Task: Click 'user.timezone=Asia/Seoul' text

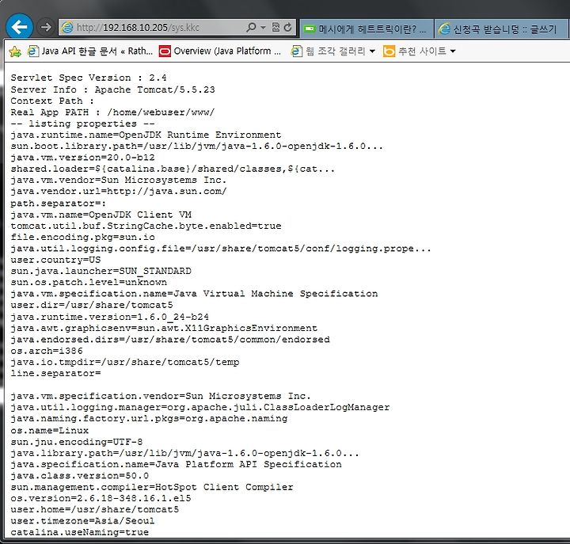Action: click(82, 521)
